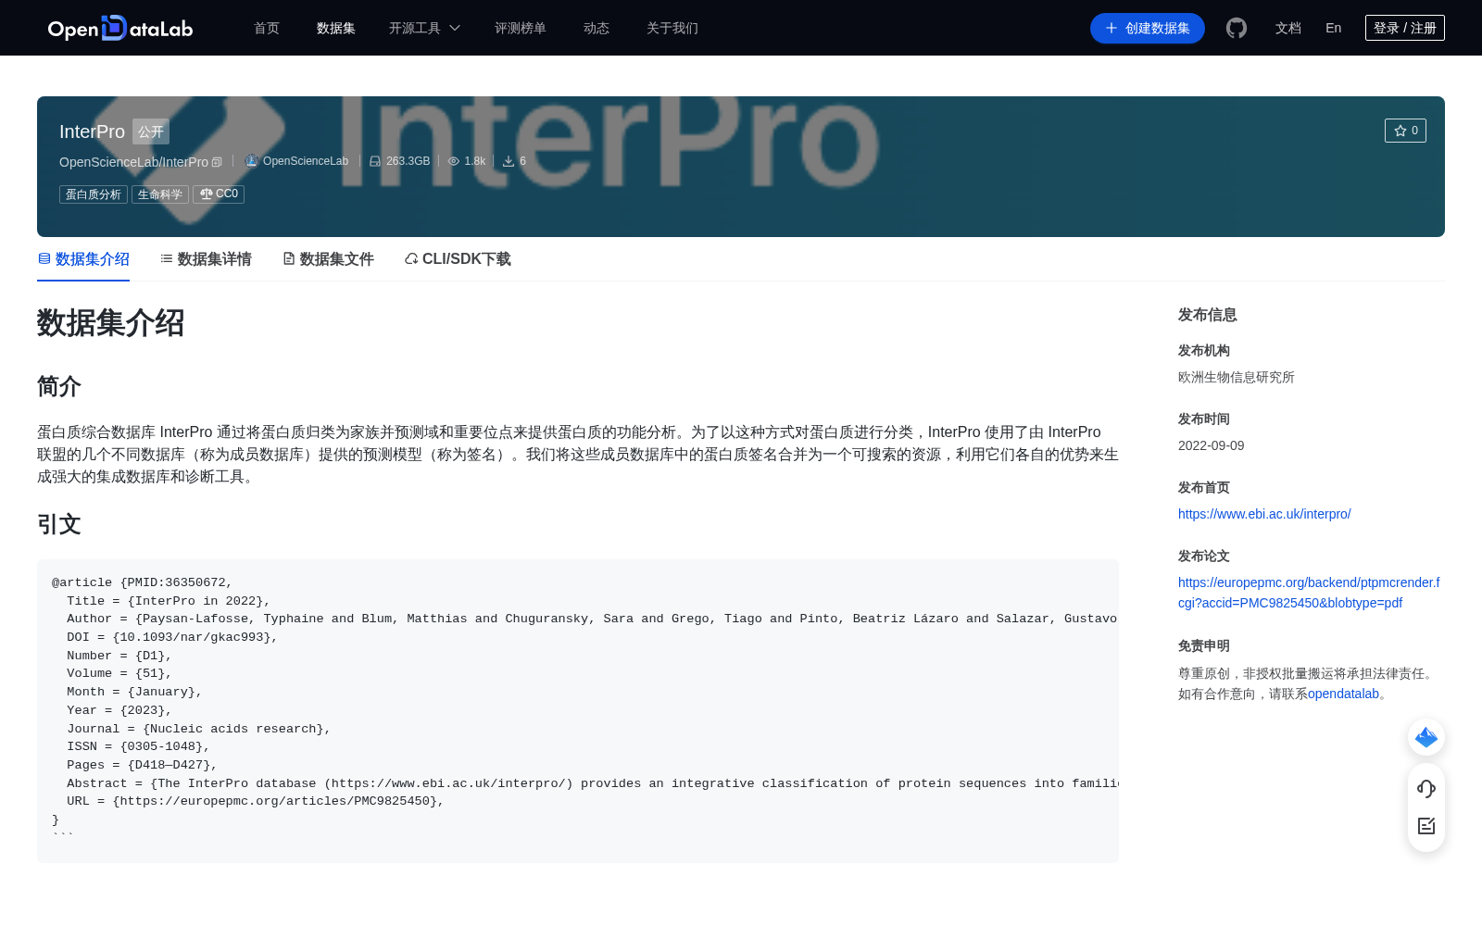Viewport: 1482px width, 926px height.
Task: Switch to the 数据集文件 tab
Action: tap(328, 259)
